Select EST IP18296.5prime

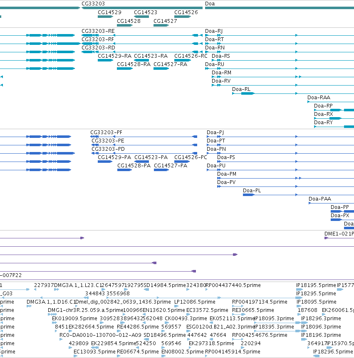click(x=333, y=352)
